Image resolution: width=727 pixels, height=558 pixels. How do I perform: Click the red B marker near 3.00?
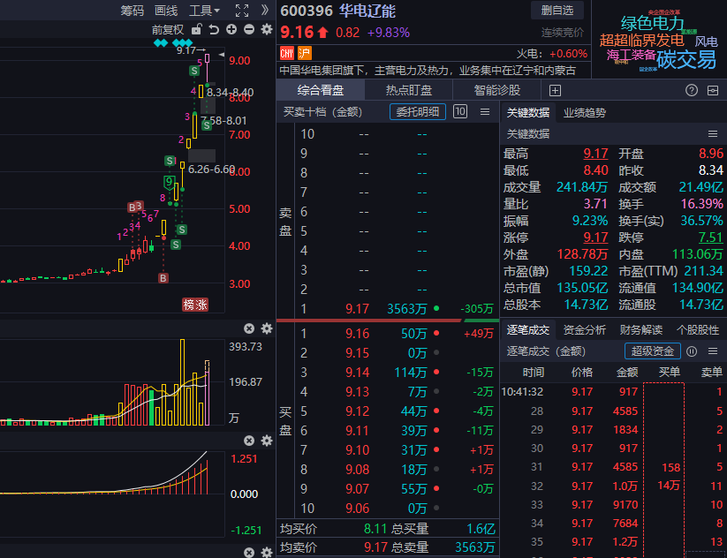point(163,278)
